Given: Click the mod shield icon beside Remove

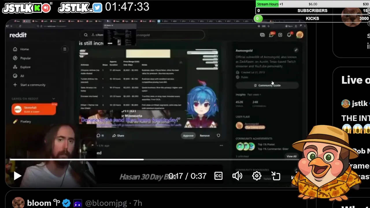Looking at the screenshot, I should (219, 135).
